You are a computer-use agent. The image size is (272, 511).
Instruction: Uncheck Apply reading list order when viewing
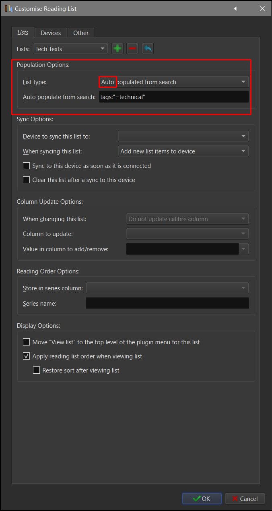27,356
